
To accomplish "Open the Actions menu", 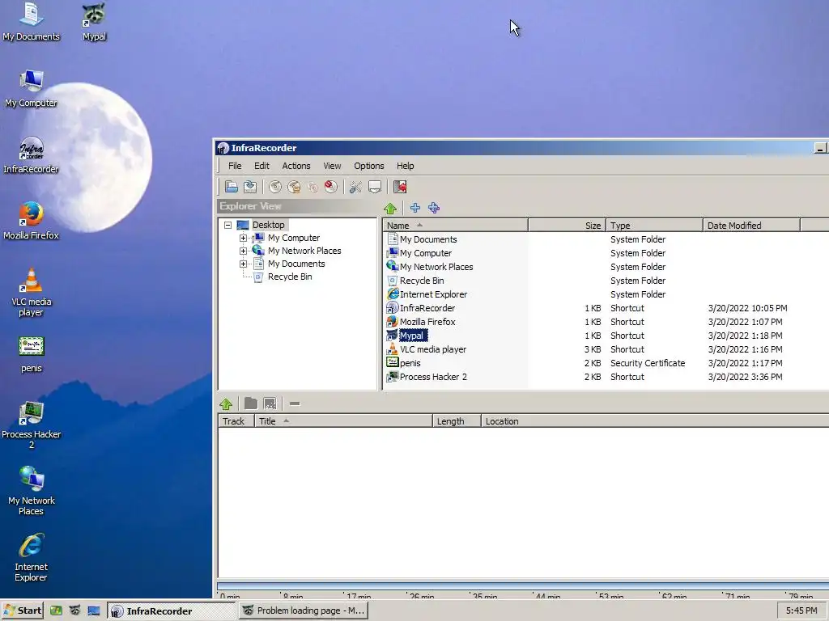I will coord(296,166).
